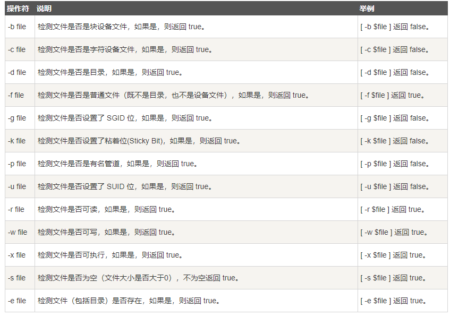Click the 说明 column header
Viewport: 450px width, 316px height.
44,8
